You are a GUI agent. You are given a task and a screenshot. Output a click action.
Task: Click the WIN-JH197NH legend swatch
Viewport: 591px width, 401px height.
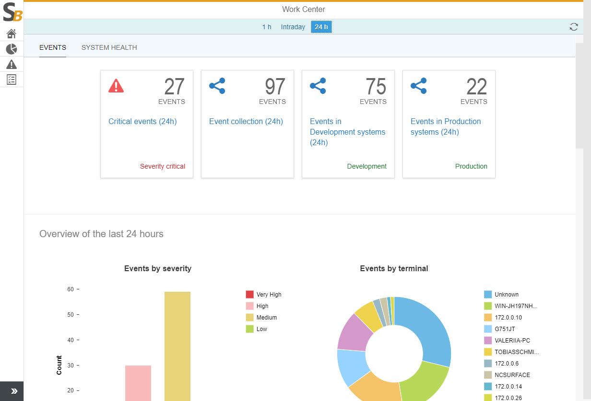coord(488,306)
